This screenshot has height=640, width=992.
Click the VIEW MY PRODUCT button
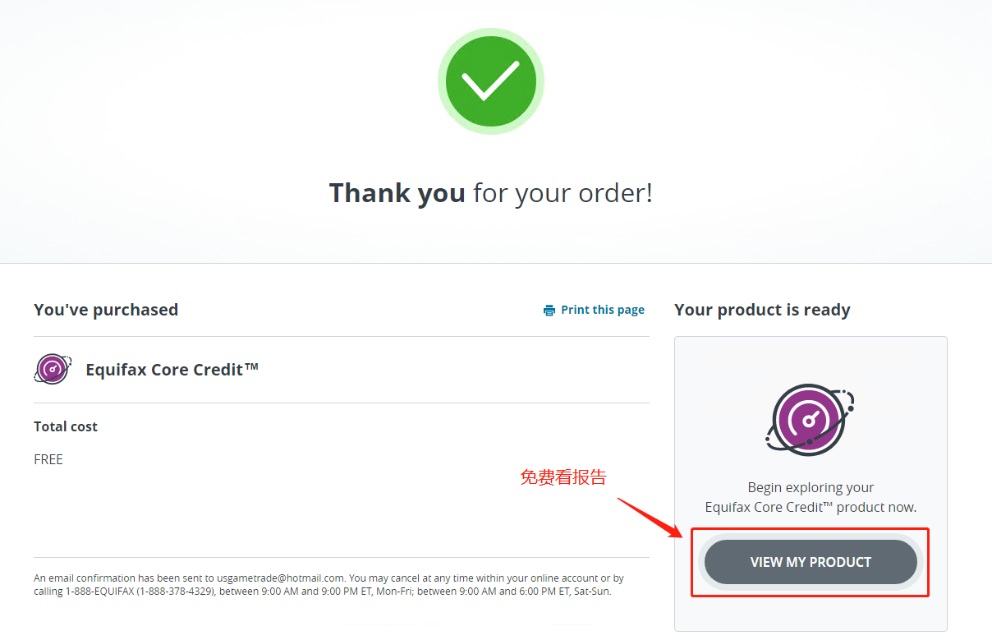tap(811, 562)
